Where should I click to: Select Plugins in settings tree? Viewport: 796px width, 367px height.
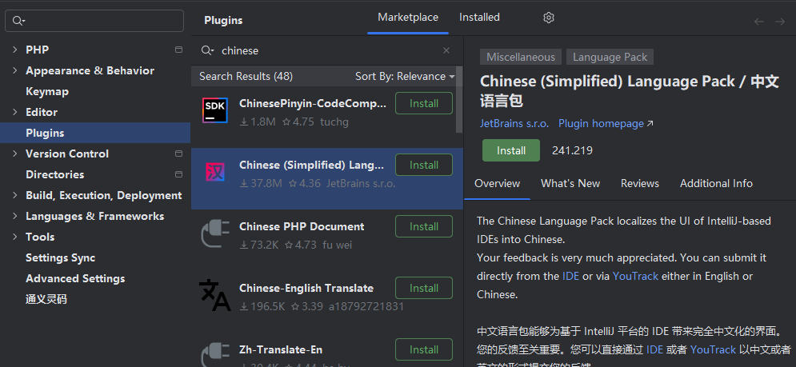pyautogui.click(x=95, y=133)
